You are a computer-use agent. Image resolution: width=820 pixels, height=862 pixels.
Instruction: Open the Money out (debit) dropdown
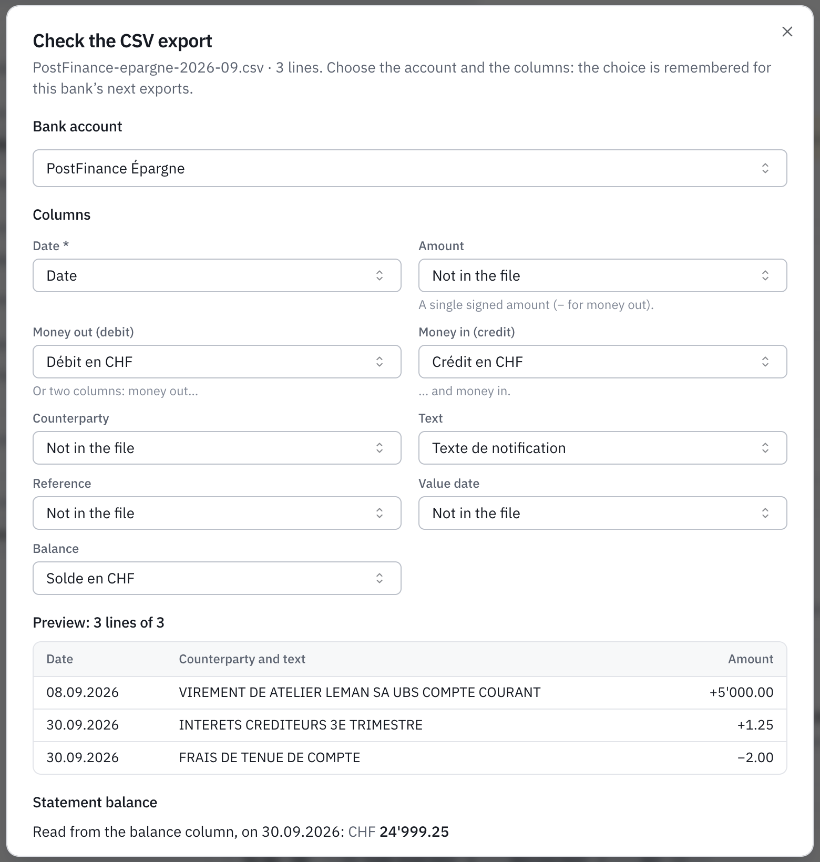click(217, 362)
